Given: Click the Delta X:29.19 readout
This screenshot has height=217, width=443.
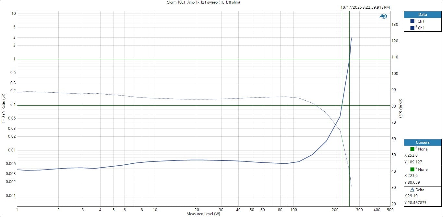Looking at the screenshot, I should pos(411,196).
